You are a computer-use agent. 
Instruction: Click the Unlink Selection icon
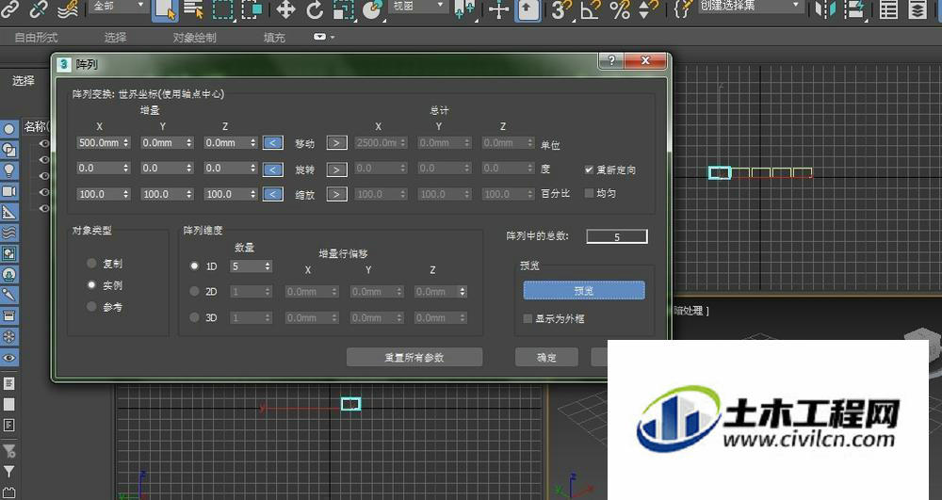(x=39, y=8)
